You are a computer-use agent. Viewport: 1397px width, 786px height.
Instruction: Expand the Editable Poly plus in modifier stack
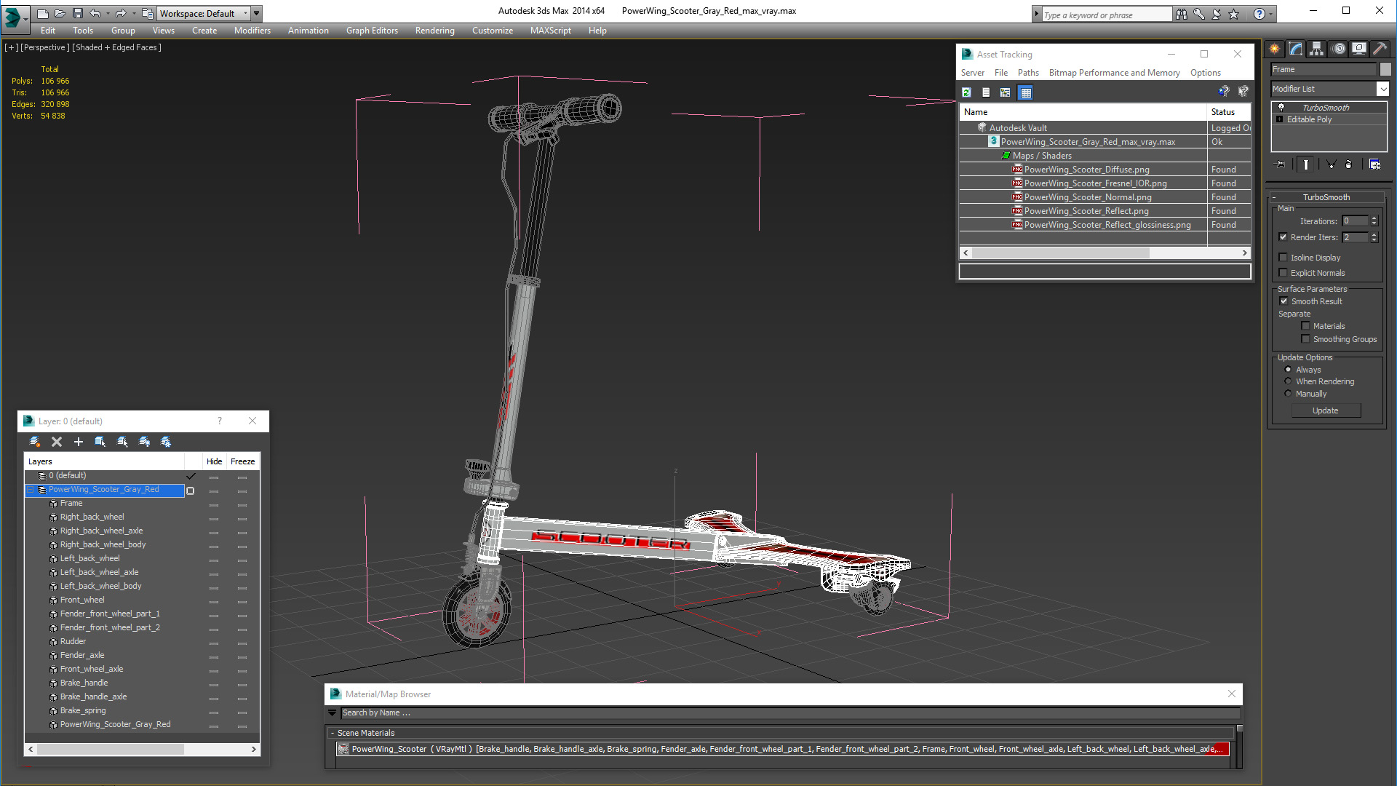pos(1280,119)
